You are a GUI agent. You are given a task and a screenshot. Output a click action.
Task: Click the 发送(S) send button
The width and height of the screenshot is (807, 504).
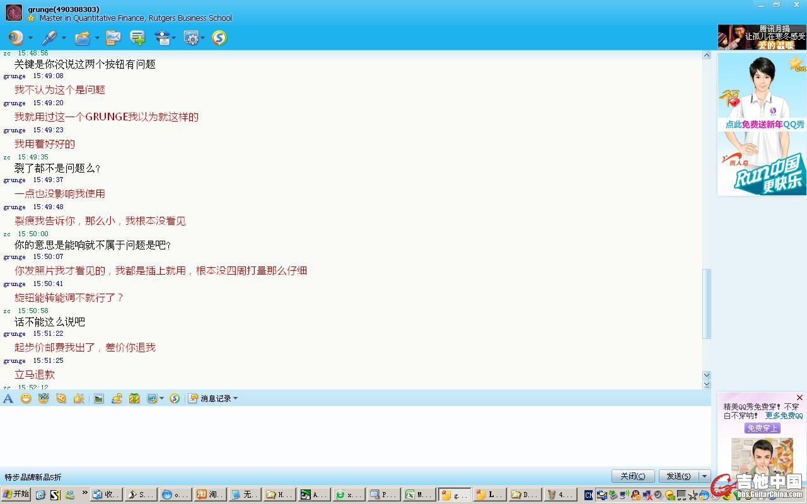point(679,476)
